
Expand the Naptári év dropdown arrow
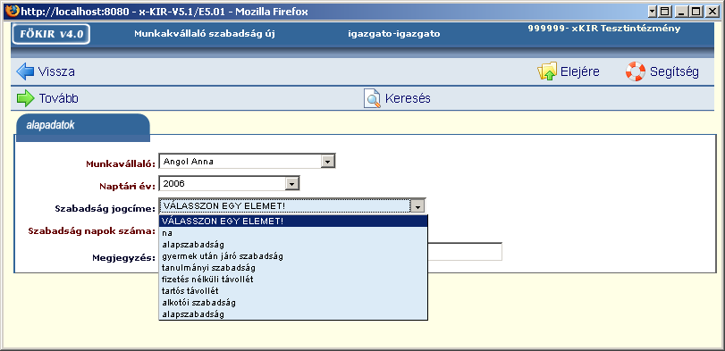click(x=292, y=184)
